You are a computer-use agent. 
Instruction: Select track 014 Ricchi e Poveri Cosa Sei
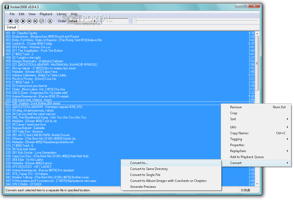tap(130, 79)
